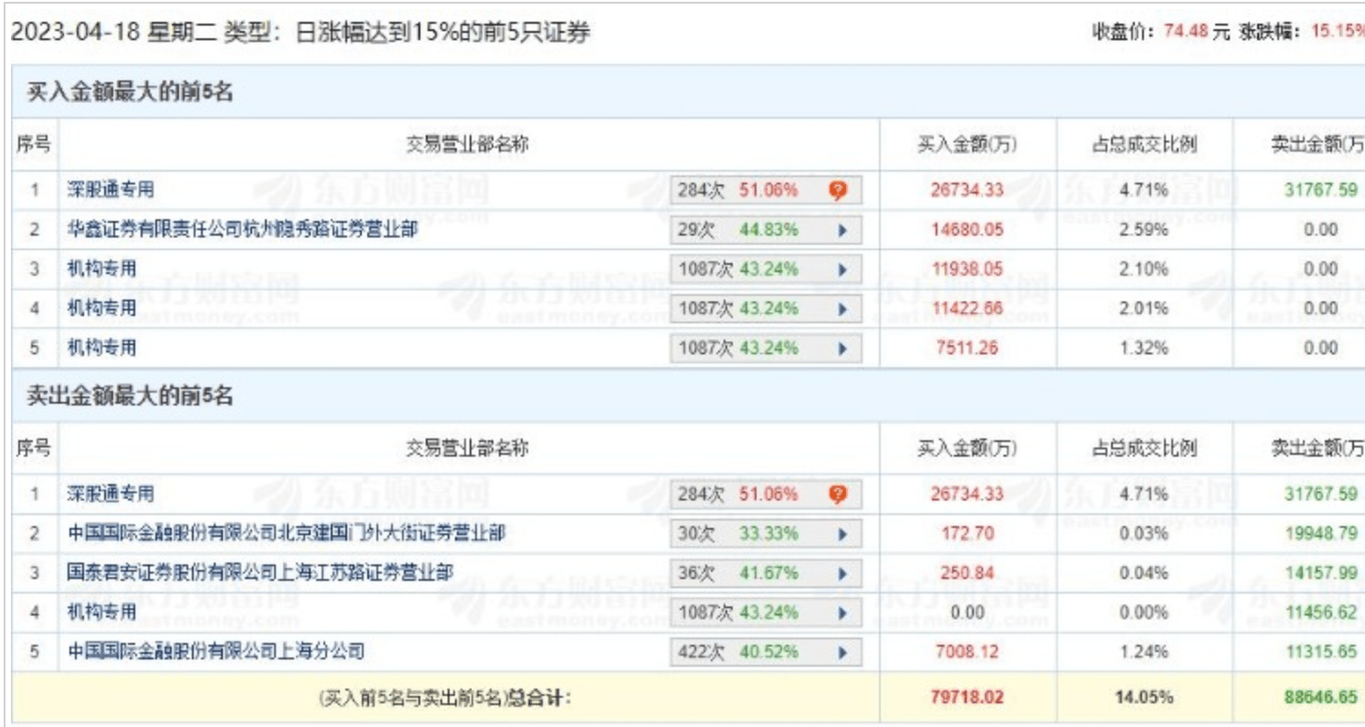Expand the arrow beside 422次 40.52%
The image size is (1365, 727).
[x=842, y=652]
